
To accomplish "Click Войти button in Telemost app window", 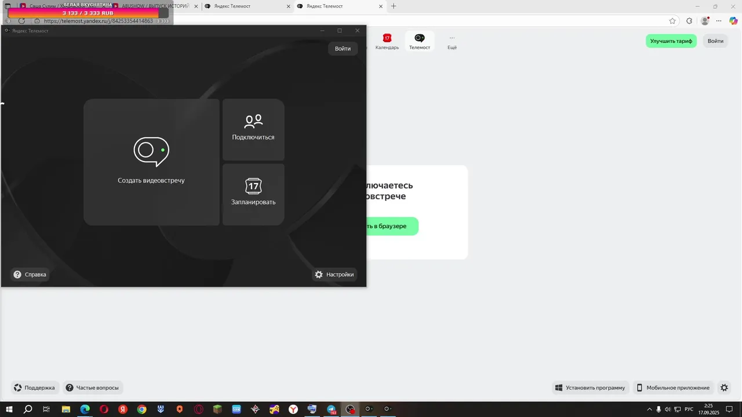I will point(343,49).
